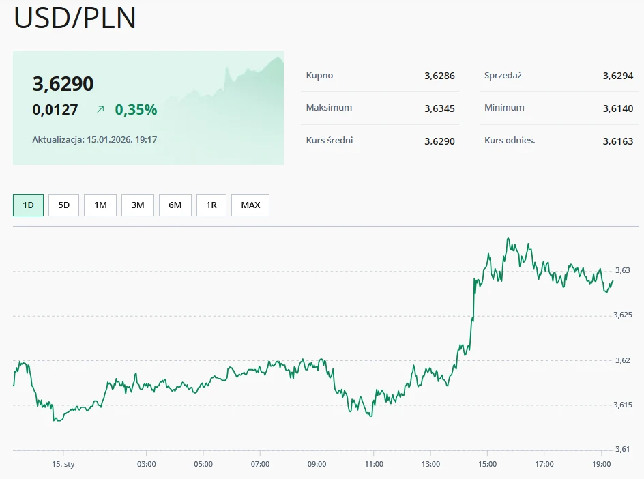Screen dimensions: 644x479
Task: Open the MAX history chart
Action: 250,205
